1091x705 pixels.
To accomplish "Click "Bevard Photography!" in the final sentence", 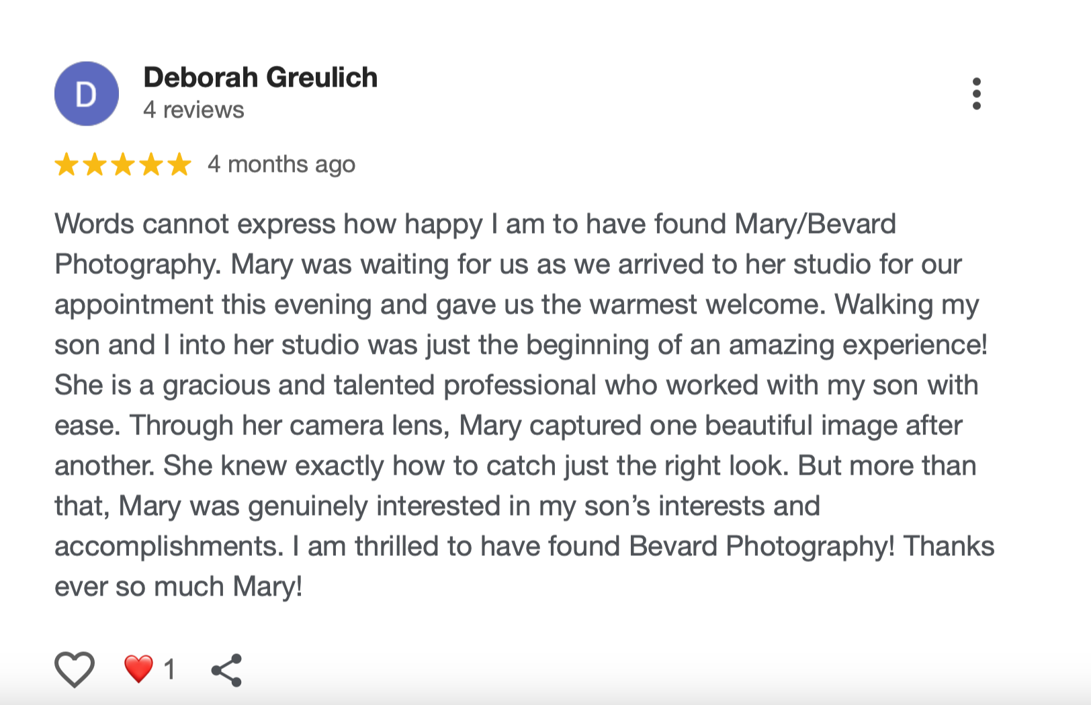I will 762,547.
